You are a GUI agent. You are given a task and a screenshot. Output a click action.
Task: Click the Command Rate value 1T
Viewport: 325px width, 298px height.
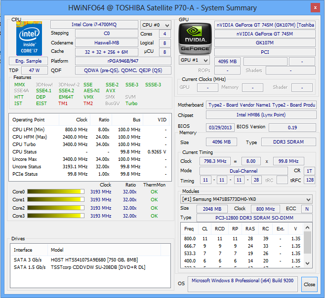point(310,171)
